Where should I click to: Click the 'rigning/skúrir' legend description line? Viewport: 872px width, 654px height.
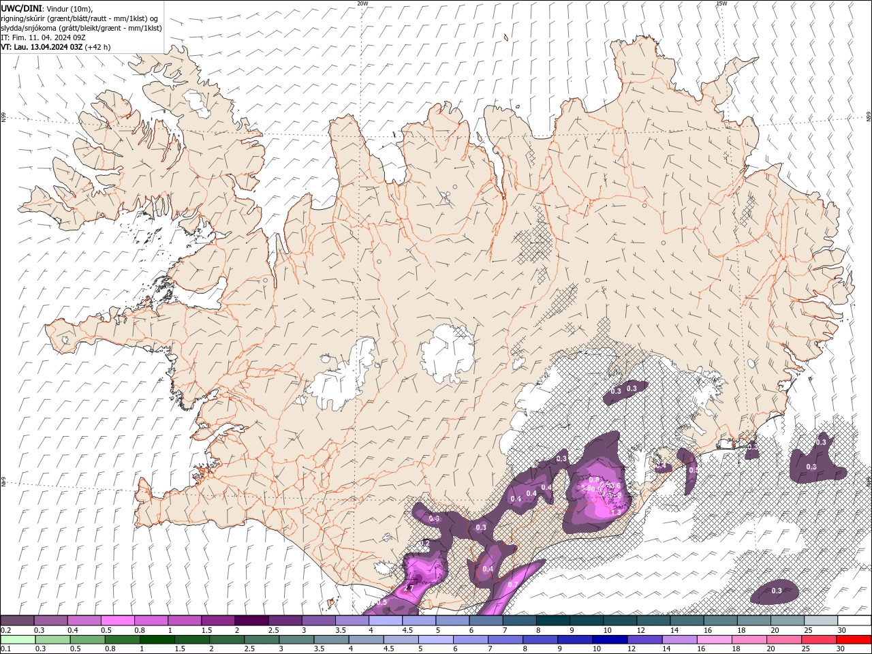[x=80, y=18]
